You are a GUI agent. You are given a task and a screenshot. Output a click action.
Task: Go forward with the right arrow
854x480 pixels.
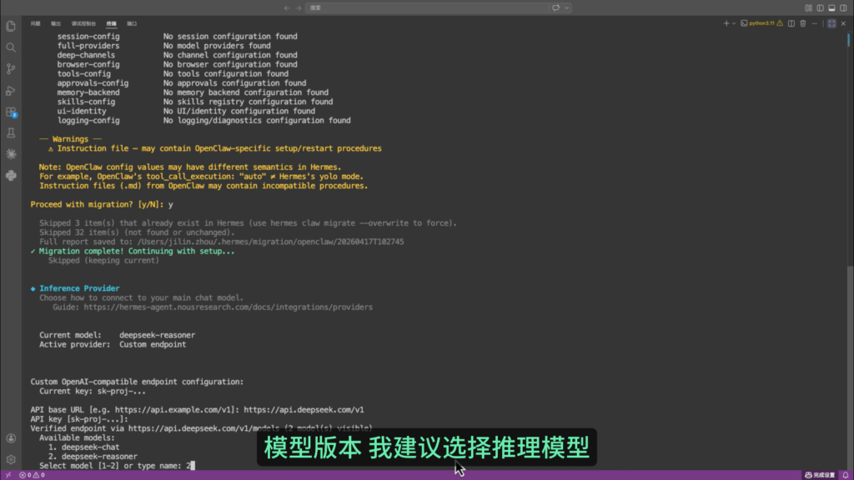299,7
